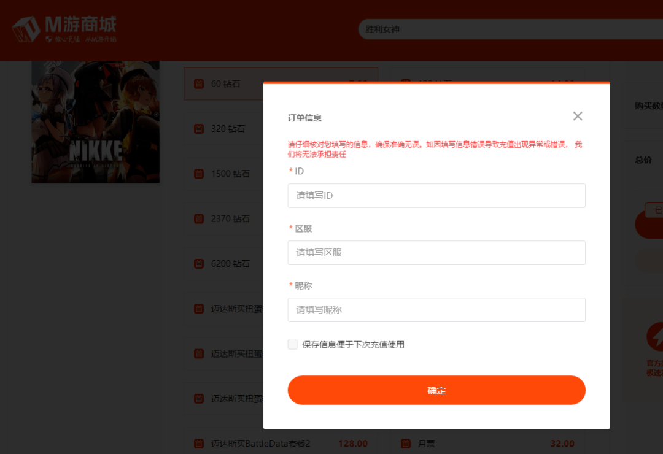Click the M游商城 logo in header
The image size is (663, 454).
pos(64,29)
